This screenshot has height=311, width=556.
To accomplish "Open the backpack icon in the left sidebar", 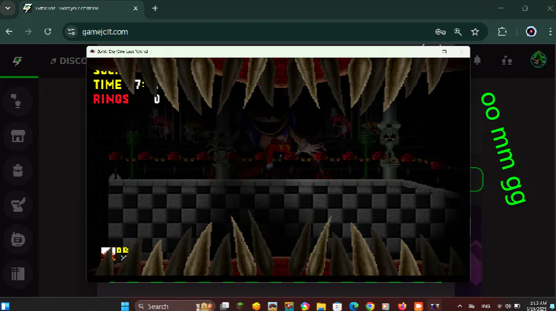I will pyautogui.click(x=17, y=170).
